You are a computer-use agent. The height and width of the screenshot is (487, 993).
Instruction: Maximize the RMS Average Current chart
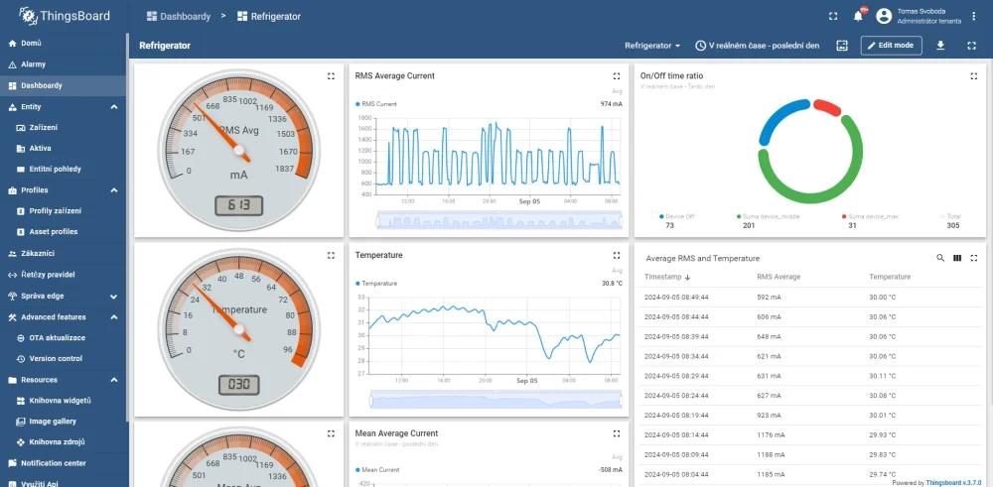click(x=617, y=76)
